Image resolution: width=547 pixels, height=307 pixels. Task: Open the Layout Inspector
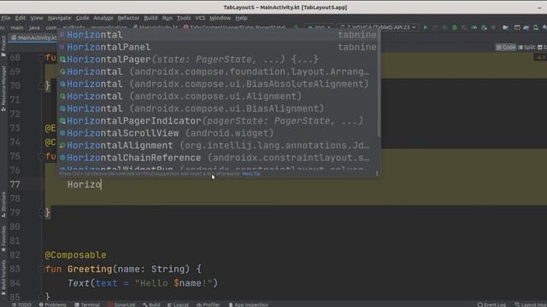point(530,304)
